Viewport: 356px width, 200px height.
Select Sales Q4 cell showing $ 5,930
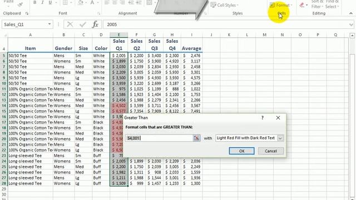(172, 72)
